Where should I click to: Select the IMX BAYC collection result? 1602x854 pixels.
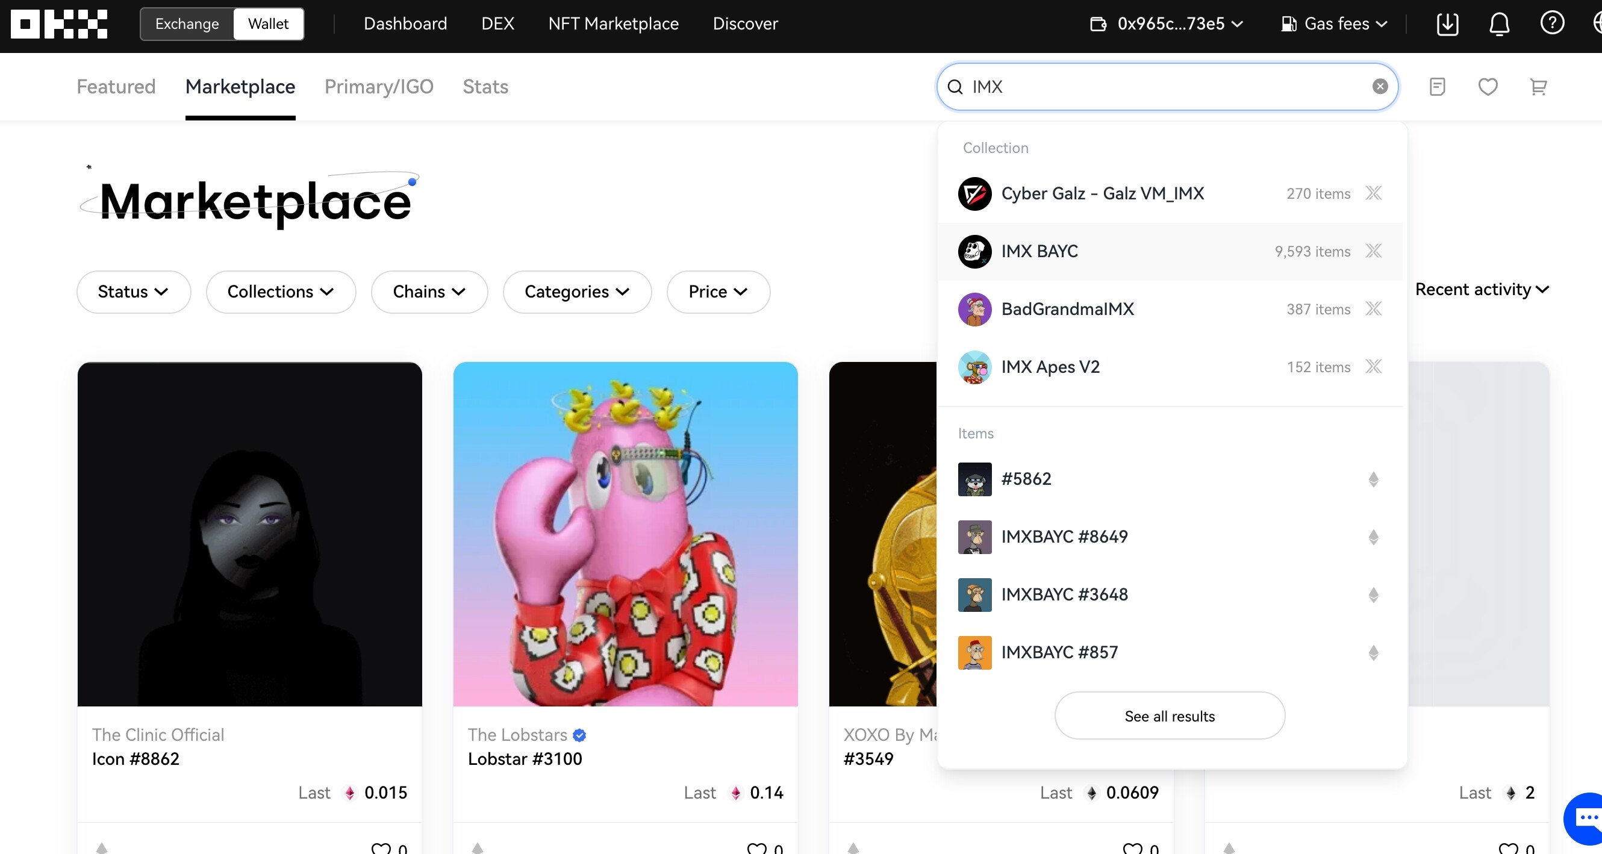[1169, 251]
